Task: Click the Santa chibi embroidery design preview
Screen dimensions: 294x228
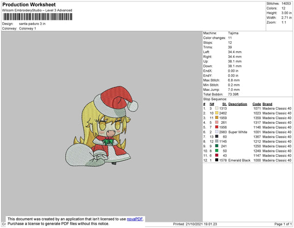Action: click(101, 126)
